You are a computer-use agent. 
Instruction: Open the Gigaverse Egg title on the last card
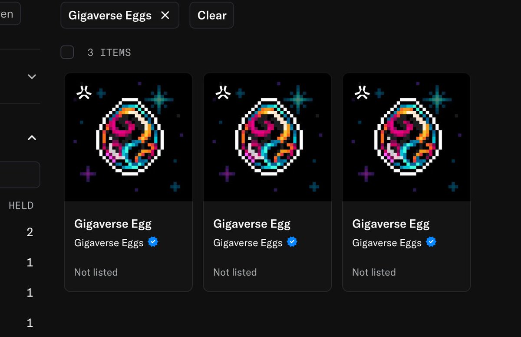(x=391, y=224)
